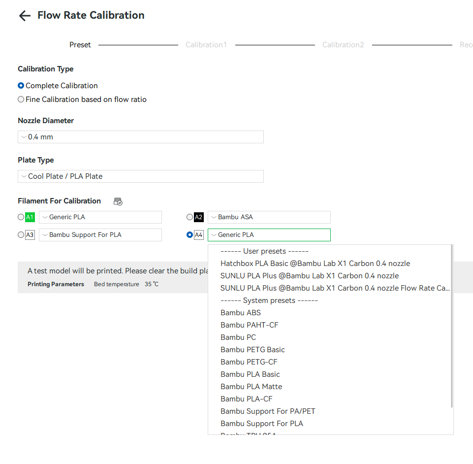The image size is (473, 464).
Task: Select Bambu PLA Basic from the list
Action: (250, 374)
